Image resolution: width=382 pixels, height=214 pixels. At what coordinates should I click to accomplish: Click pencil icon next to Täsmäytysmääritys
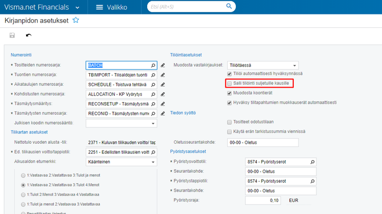(163, 104)
